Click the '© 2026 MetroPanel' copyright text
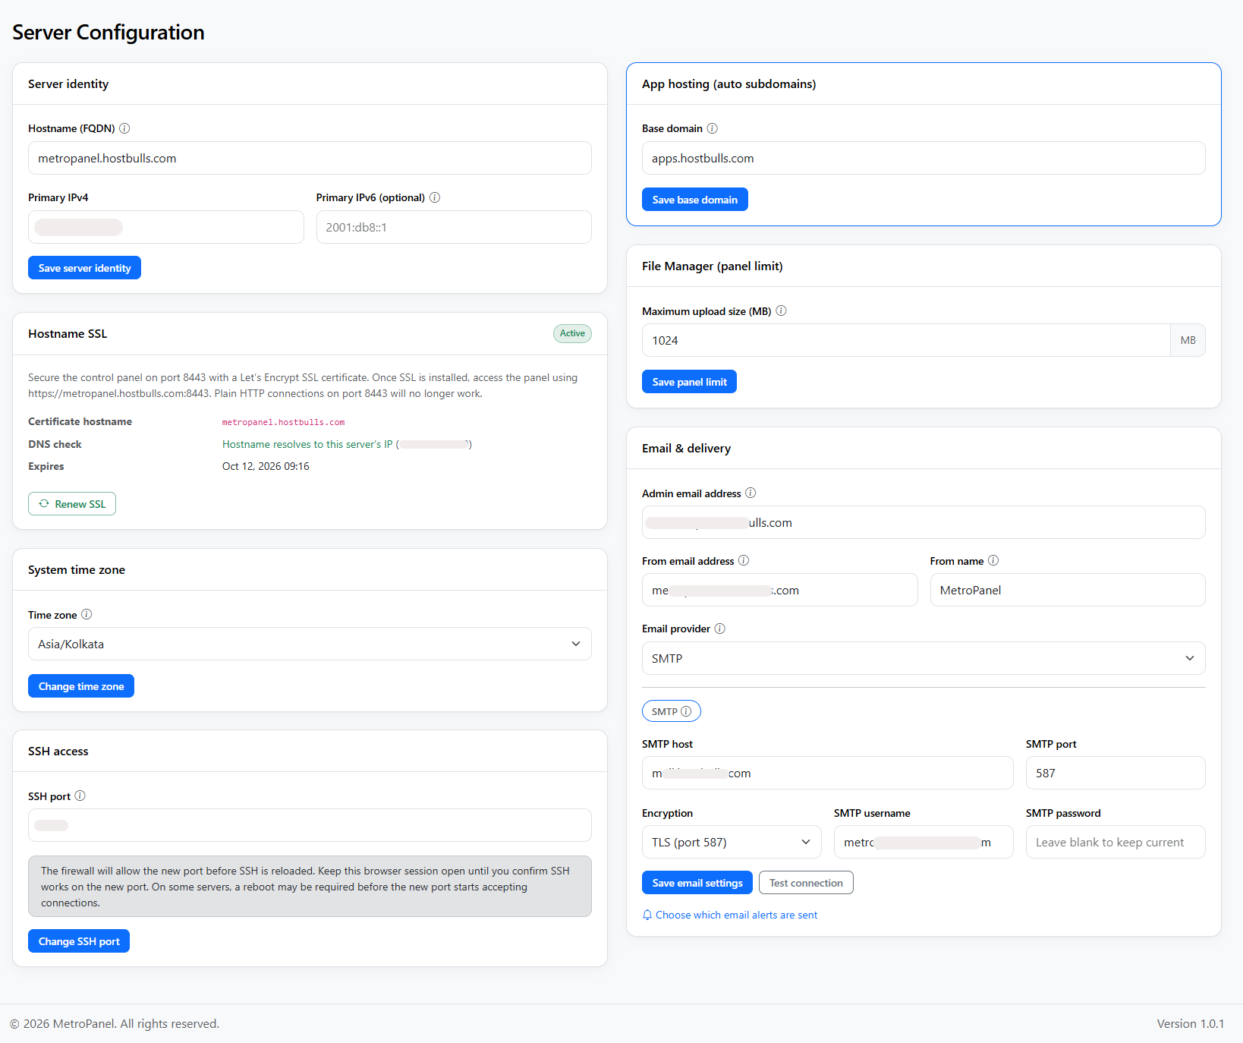 115,1023
